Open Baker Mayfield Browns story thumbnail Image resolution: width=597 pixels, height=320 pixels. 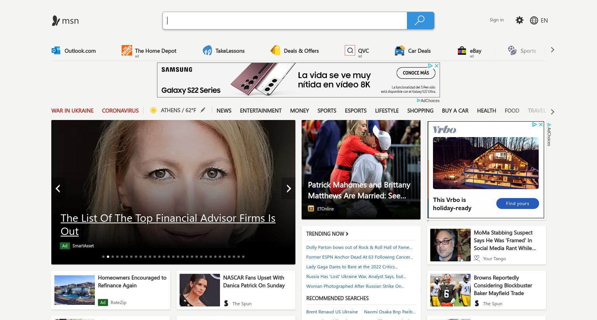(450, 290)
